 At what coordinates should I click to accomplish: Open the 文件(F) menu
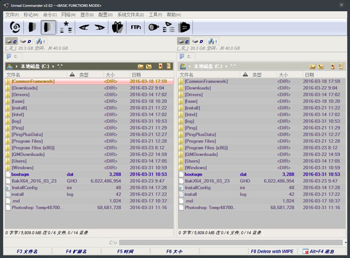pos(12,15)
